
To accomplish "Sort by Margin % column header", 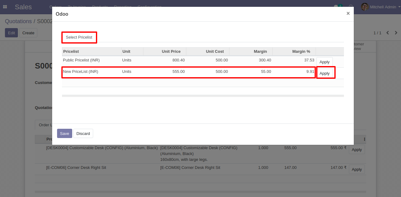I will [x=294, y=52].
